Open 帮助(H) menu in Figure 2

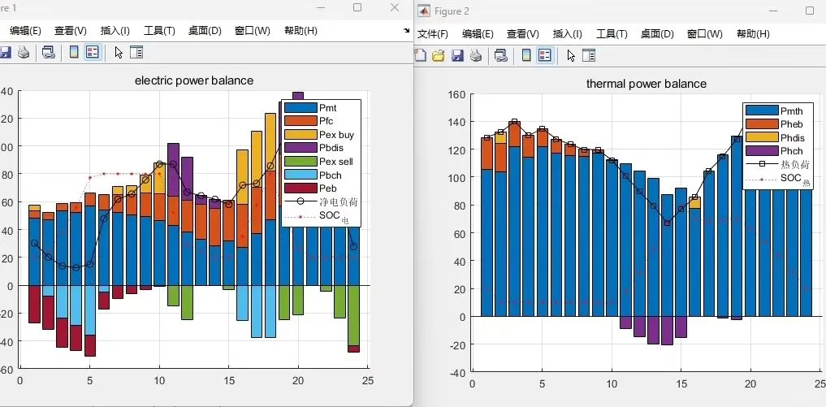tap(753, 34)
